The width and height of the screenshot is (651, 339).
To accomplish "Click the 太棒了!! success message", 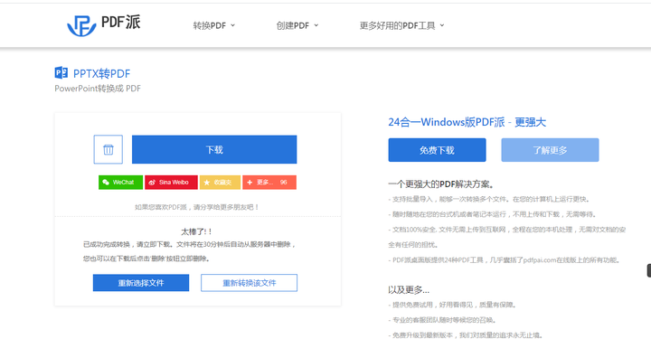I will 197,231.
